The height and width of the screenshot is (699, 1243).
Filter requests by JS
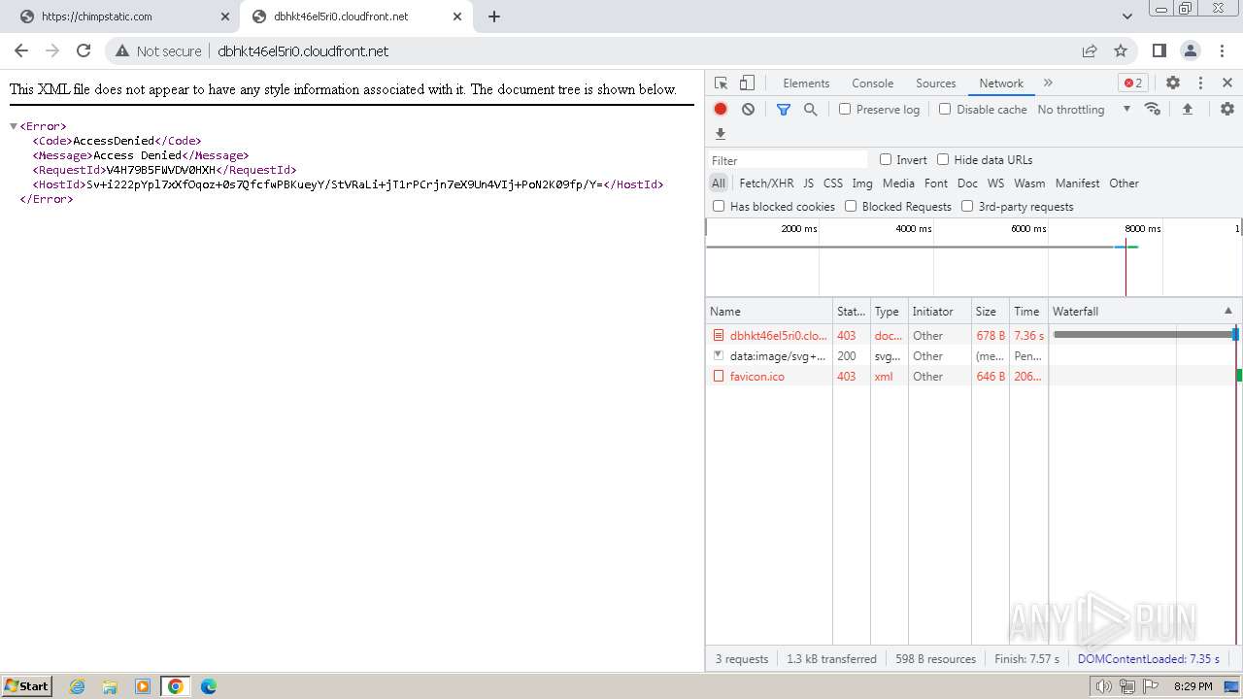(808, 183)
